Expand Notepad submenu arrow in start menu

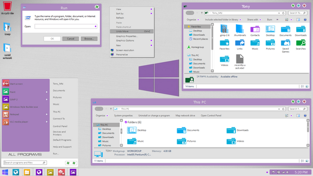tap(47, 114)
